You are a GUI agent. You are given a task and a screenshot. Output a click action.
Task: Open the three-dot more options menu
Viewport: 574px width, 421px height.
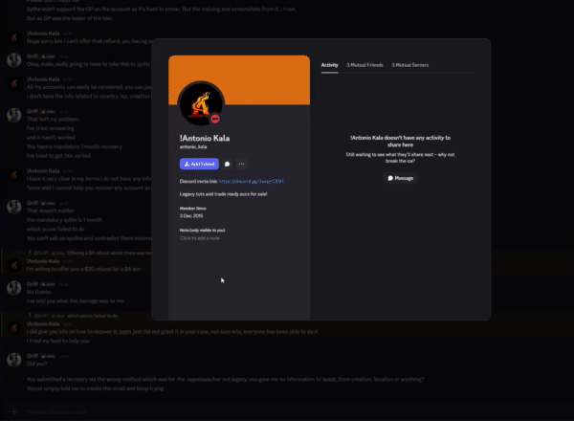(242, 164)
